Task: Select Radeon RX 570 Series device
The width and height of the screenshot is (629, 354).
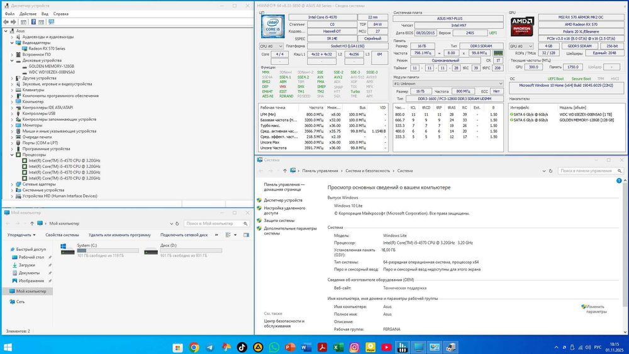Action: pyautogui.click(x=47, y=48)
